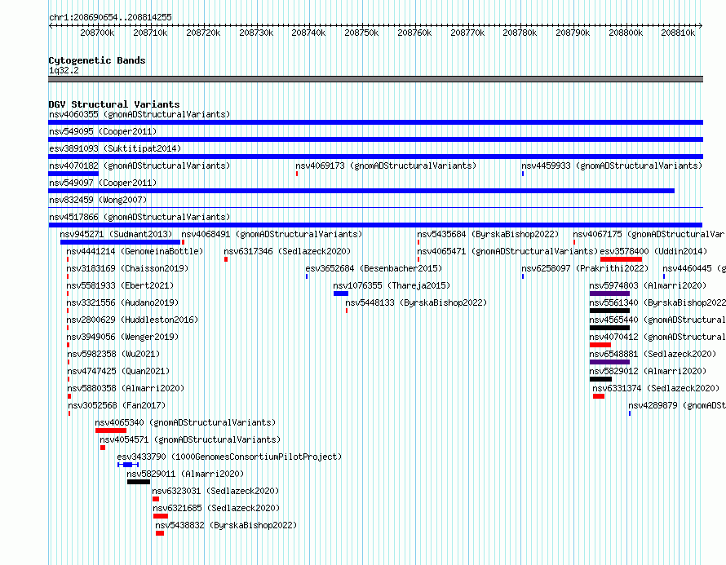Open variant nsv6331374 Sedlazeck2020 label
The height and width of the screenshot is (565, 726).
click(656, 388)
